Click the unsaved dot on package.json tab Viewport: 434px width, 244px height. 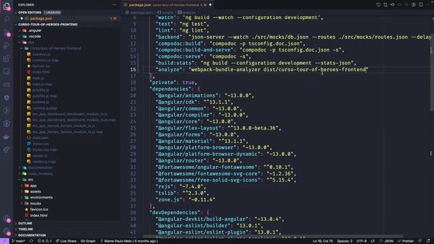[x=210, y=5]
